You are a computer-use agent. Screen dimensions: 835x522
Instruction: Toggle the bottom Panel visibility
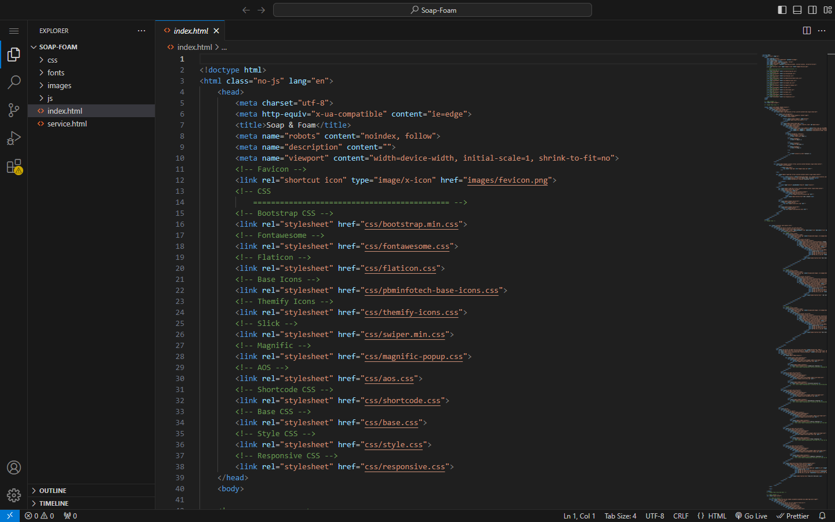pos(797,10)
